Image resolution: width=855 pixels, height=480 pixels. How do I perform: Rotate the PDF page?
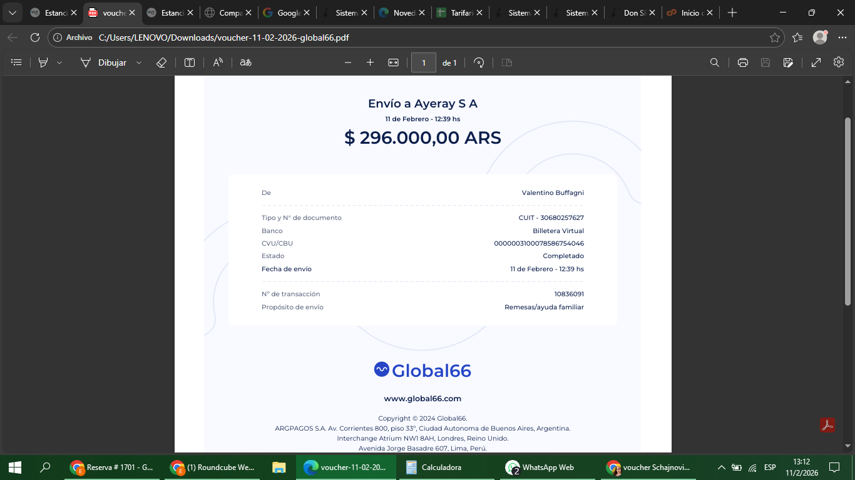[479, 62]
